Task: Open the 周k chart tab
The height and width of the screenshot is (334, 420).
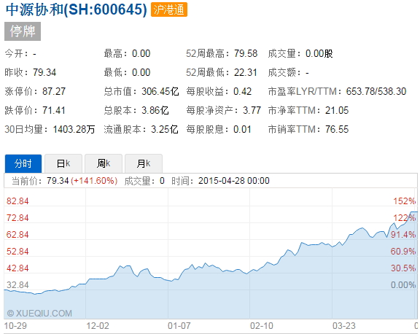Action: tap(104, 163)
